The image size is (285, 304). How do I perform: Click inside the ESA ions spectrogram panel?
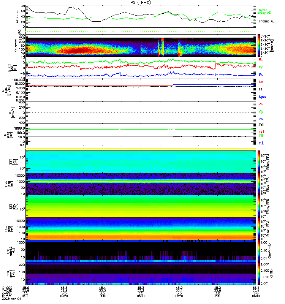141,184
